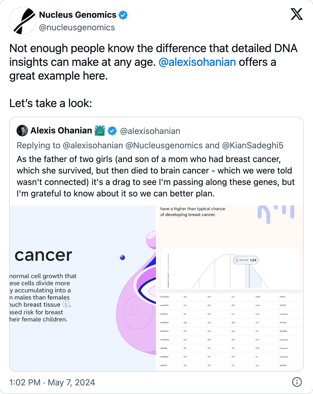Click the Nucleus Genomics display name
313x394 pixels.
78,15
